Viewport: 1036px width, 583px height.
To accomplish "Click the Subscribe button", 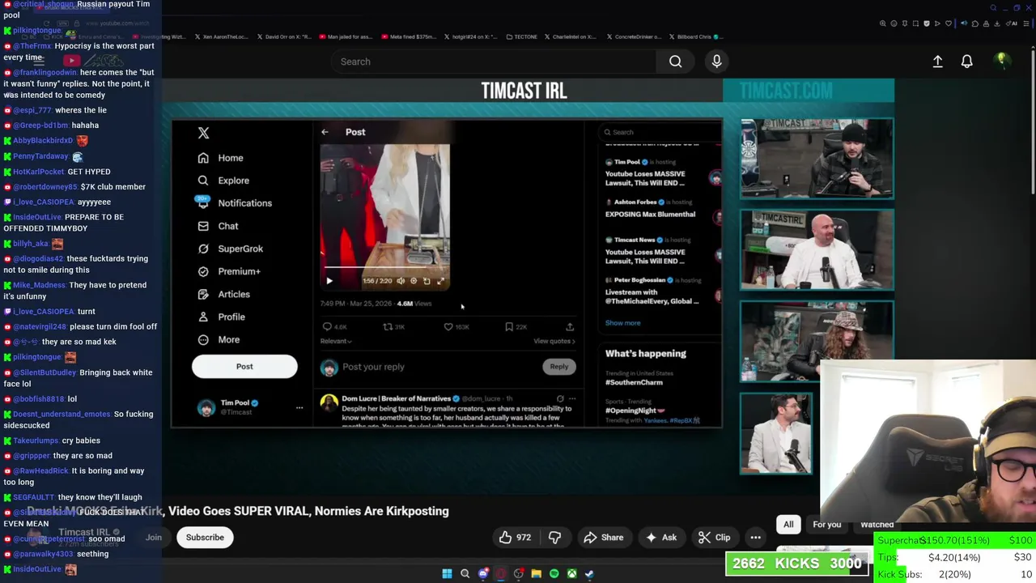I will 205,538.
